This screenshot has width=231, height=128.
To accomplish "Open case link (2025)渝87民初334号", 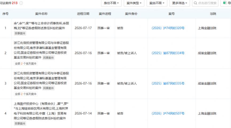I will pos(168,53).
